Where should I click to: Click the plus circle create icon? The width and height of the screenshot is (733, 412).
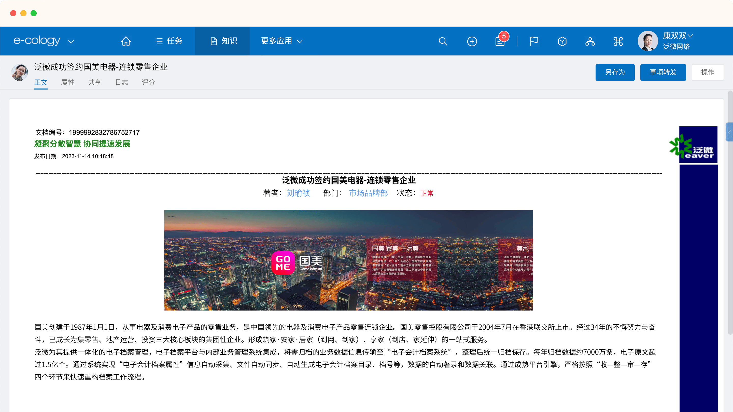point(472,41)
